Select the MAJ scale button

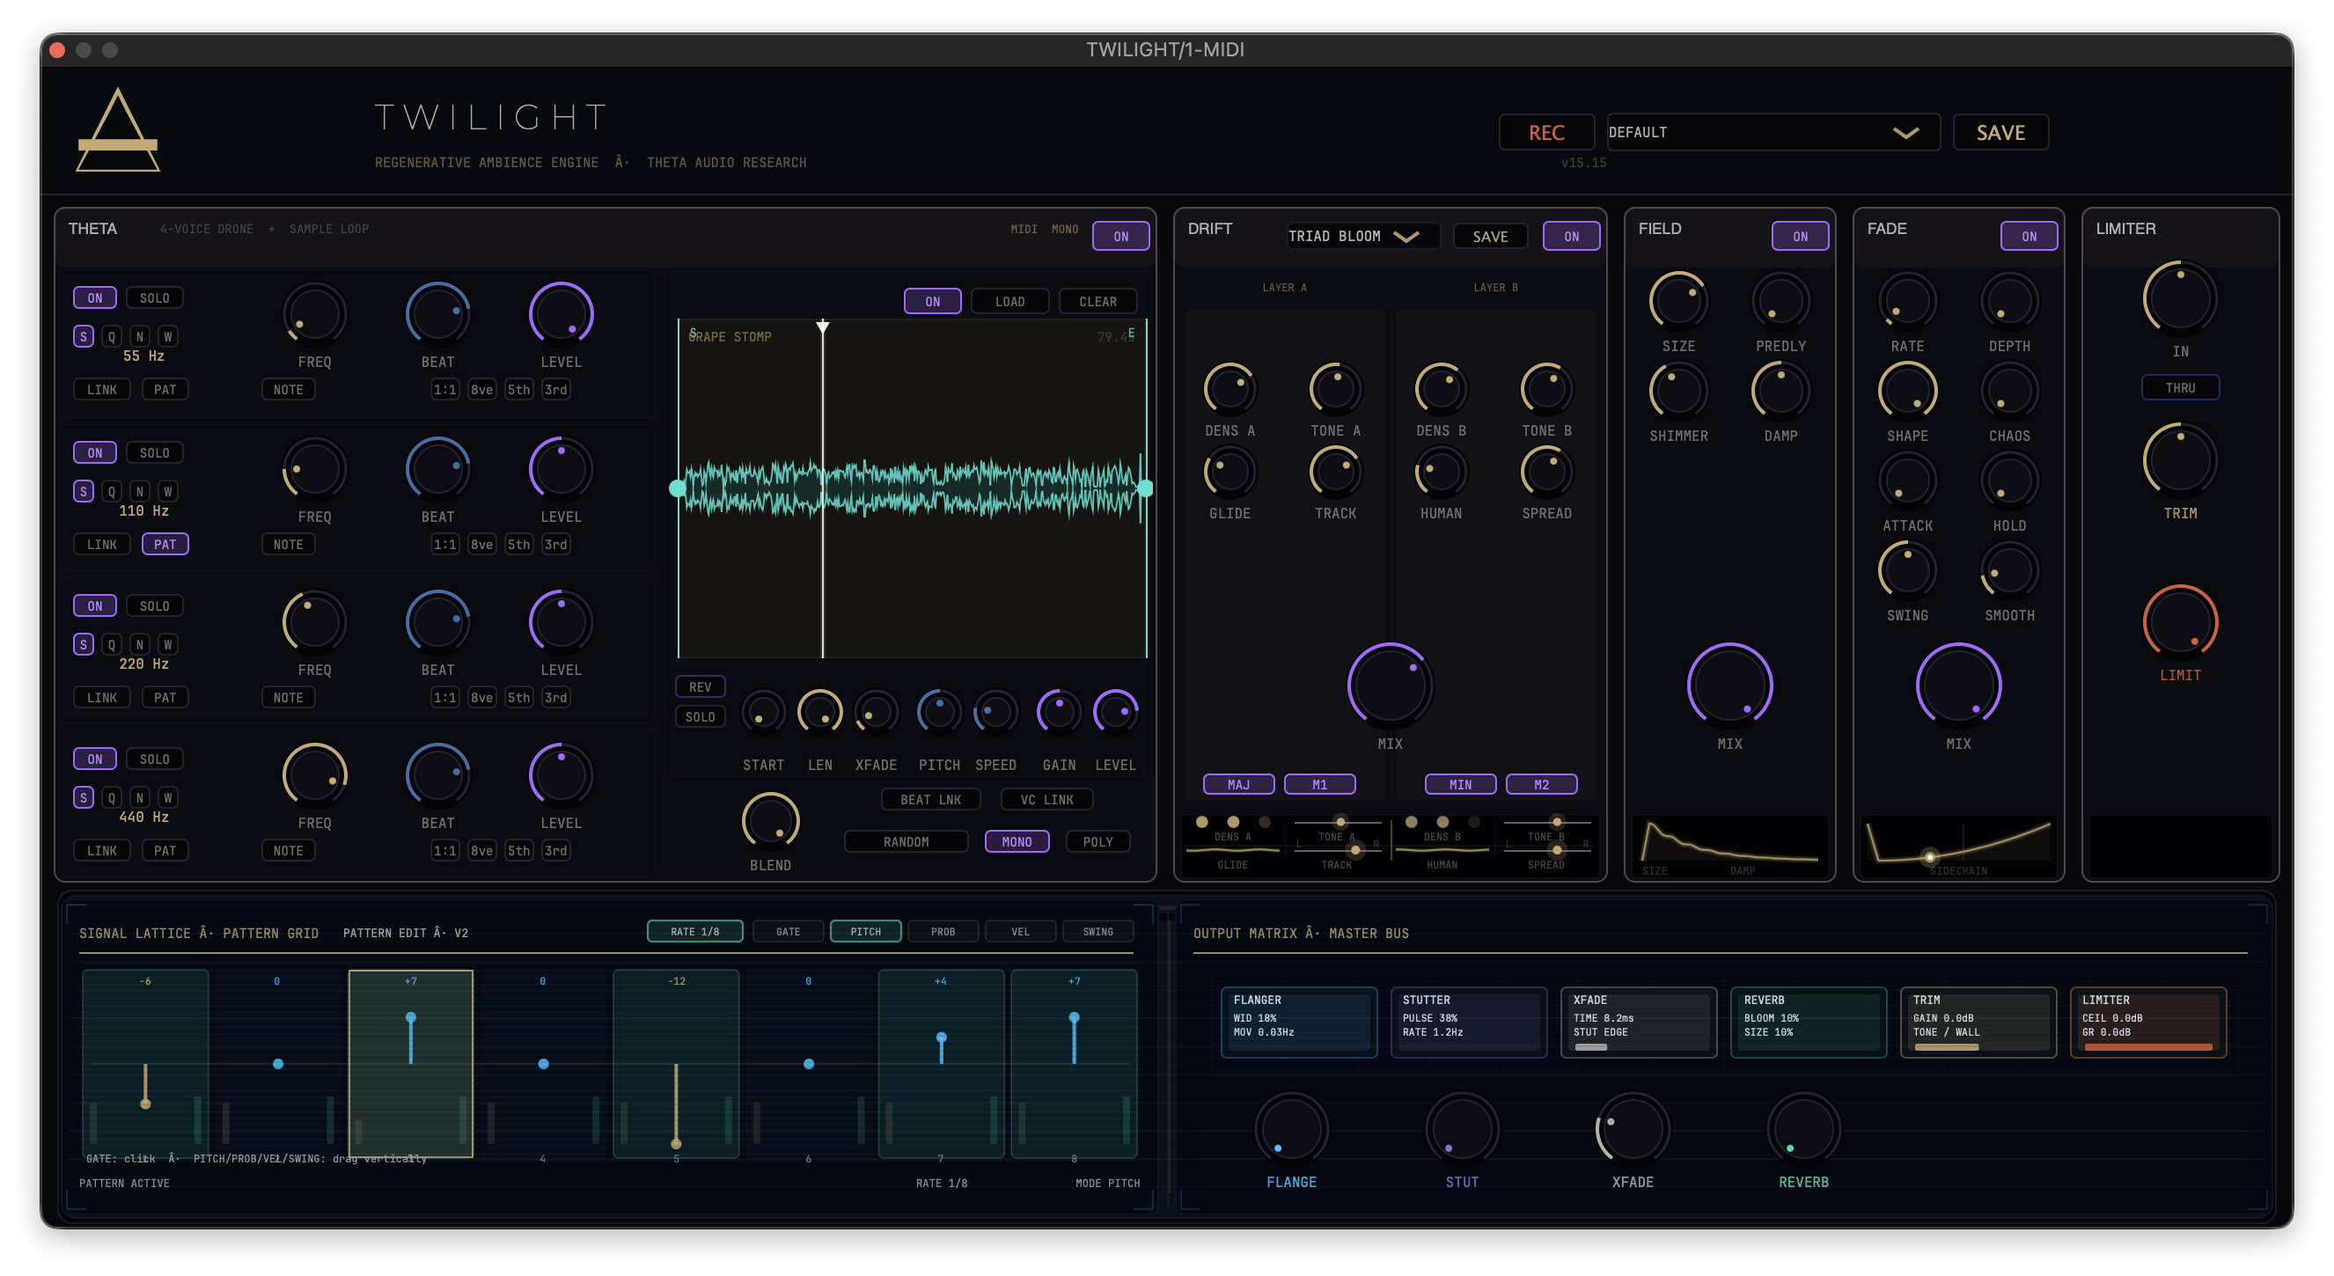[x=1237, y=784]
